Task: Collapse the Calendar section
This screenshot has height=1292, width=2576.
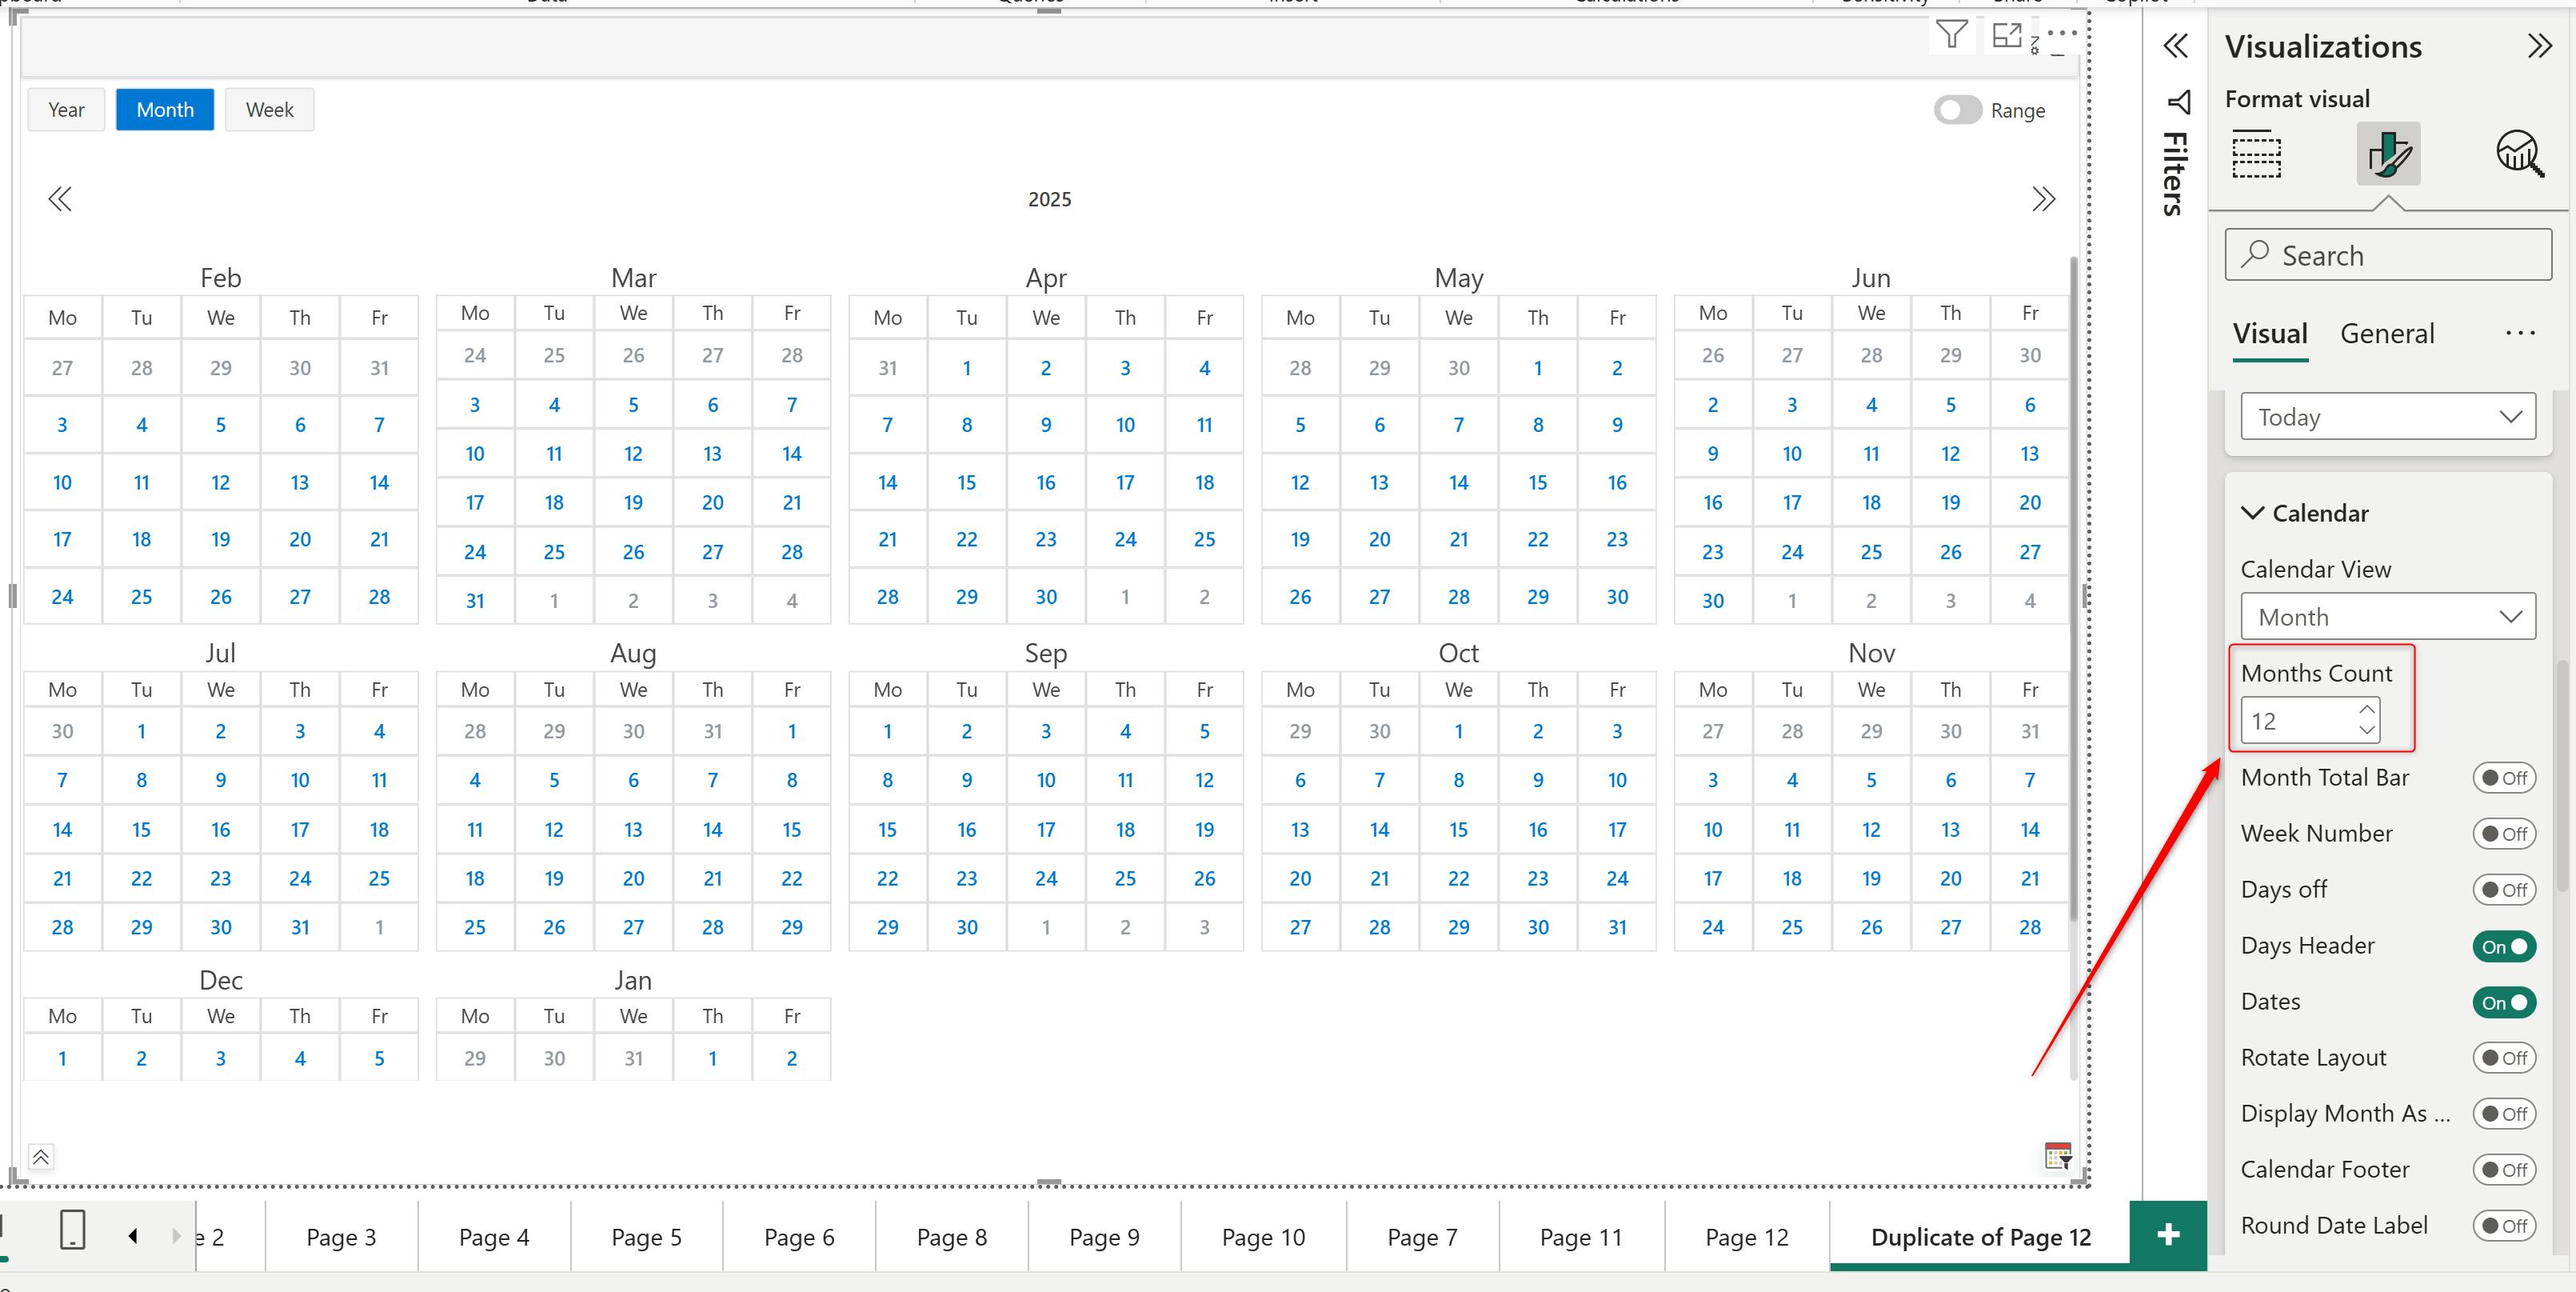Action: tap(2253, 513)
